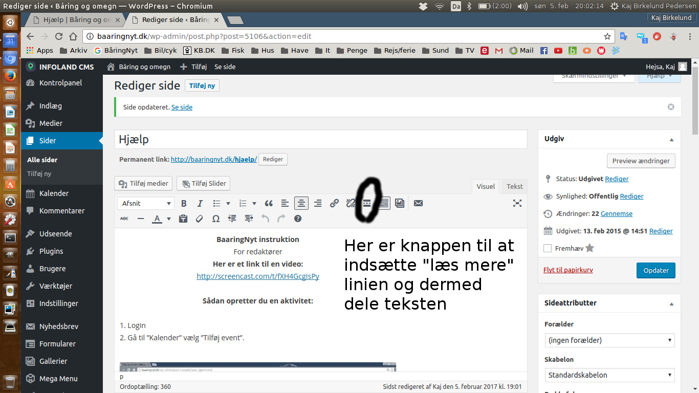Remove link with the broken chain icon

[x=351, y=203]
